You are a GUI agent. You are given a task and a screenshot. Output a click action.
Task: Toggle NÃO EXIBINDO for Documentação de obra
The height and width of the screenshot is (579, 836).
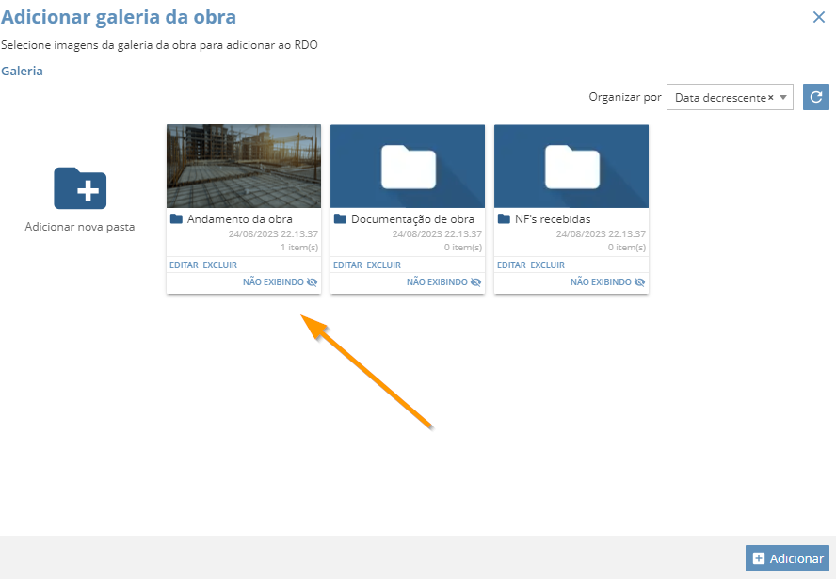click(x=443, y=282)
